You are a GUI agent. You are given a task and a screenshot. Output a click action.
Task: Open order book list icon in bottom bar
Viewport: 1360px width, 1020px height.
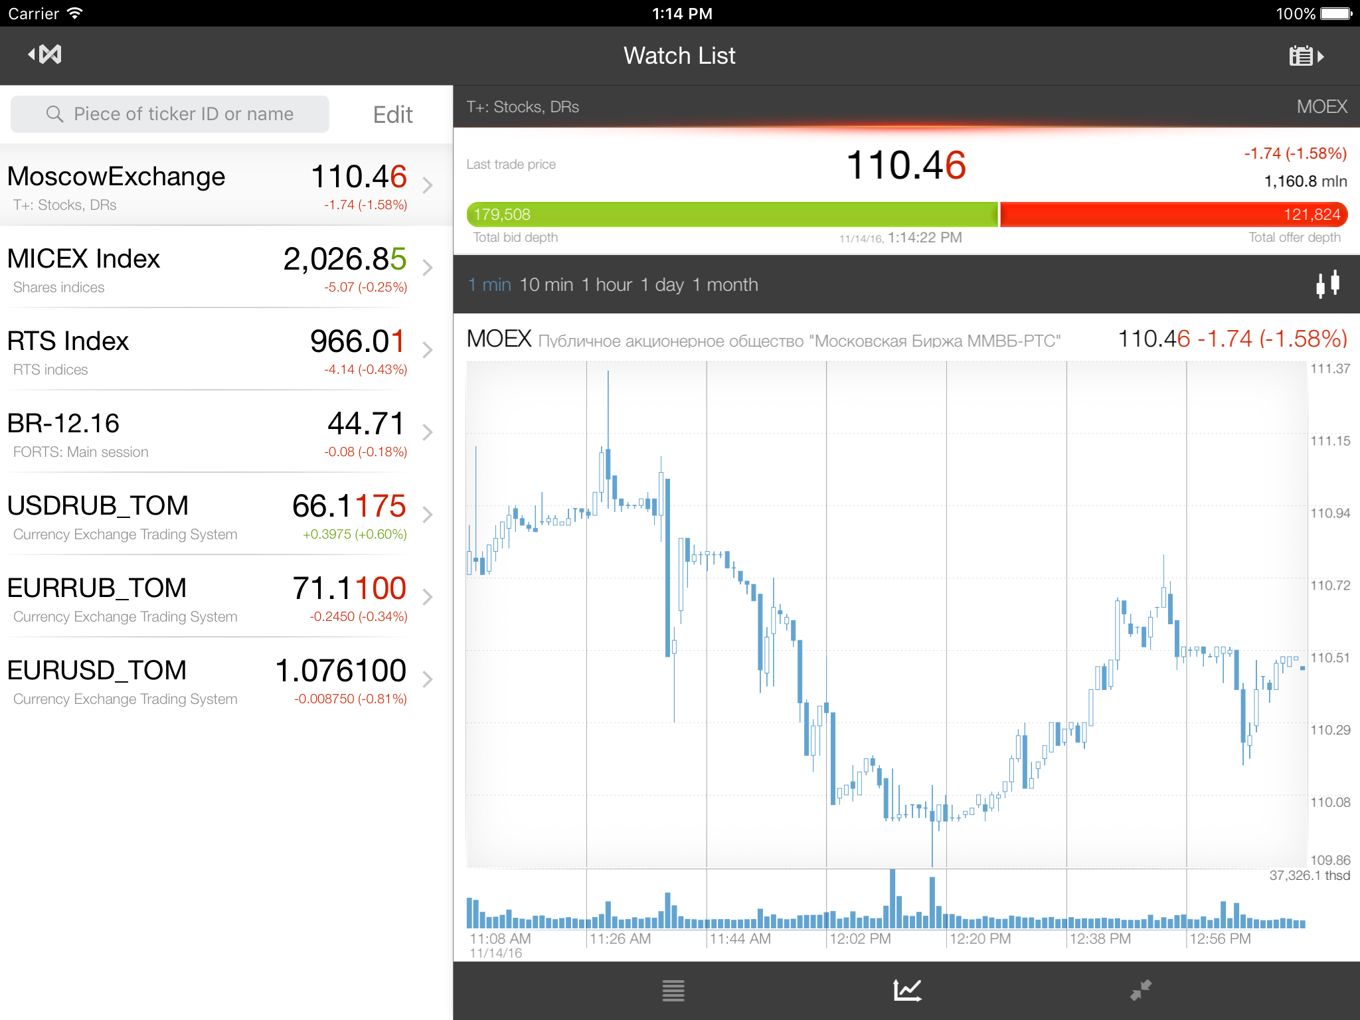[x=673, y=990]
